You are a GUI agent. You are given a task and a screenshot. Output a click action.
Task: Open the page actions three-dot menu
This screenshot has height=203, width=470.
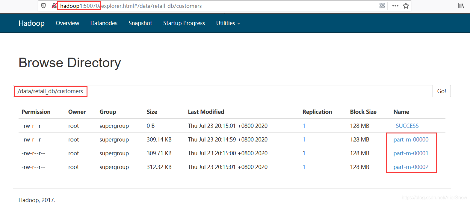[x=395, y=6]
